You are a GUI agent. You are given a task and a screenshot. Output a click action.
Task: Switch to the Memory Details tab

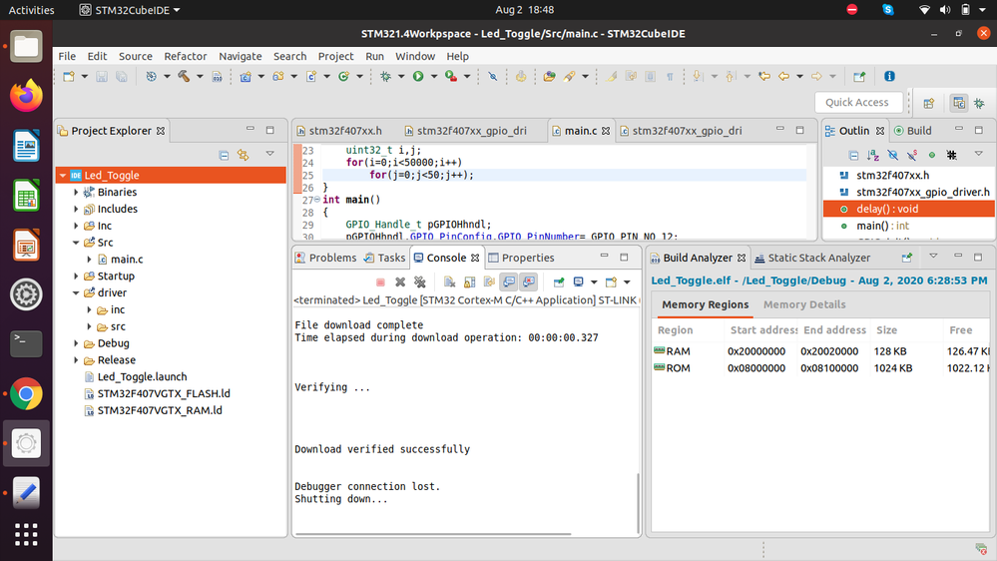pyautogui.click(x=804, y=304)
